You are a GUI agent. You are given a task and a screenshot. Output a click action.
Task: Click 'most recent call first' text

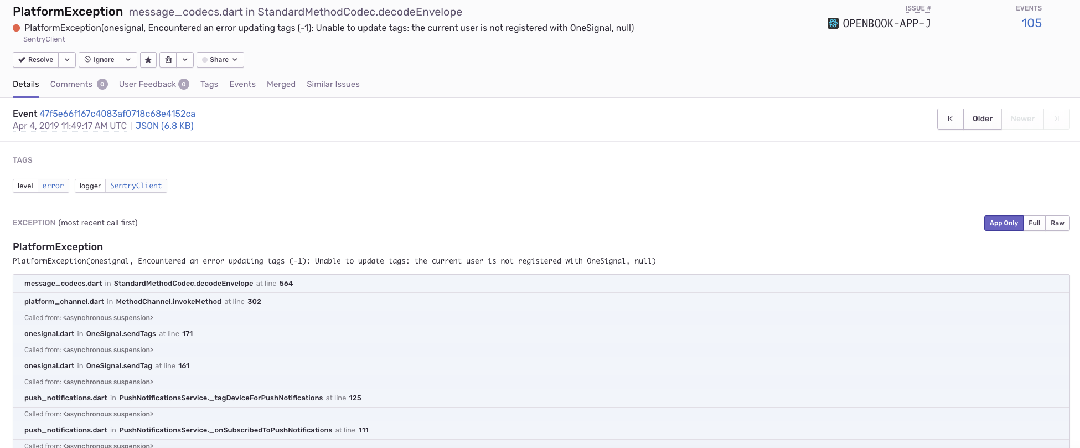pyautogui.click(x=98, y=223)
